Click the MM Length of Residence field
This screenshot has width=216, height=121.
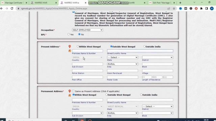158,77
